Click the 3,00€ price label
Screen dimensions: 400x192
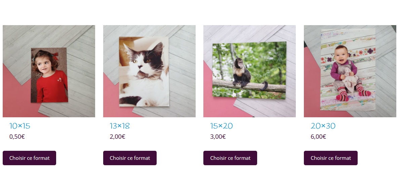(x=218, y=137)
